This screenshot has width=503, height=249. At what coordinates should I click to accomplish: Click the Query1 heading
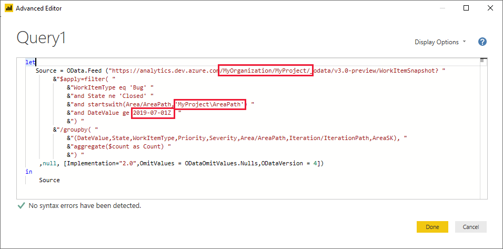(42, 38)
